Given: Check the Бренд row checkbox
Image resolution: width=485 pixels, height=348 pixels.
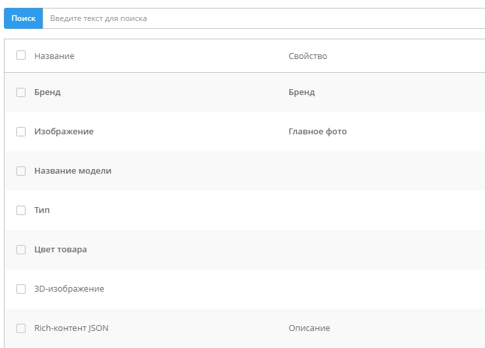Looking at the screenshot, I should (21, 92).
